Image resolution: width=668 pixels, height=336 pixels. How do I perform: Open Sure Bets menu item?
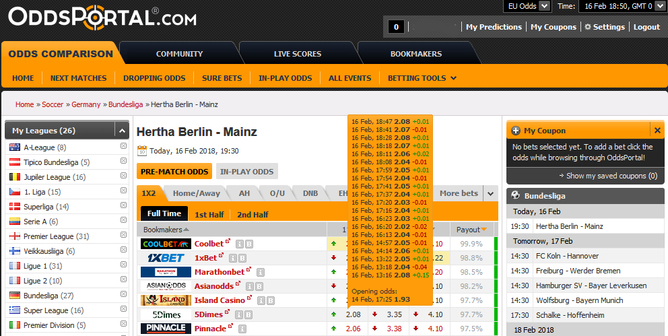click(x=222, y=78)
